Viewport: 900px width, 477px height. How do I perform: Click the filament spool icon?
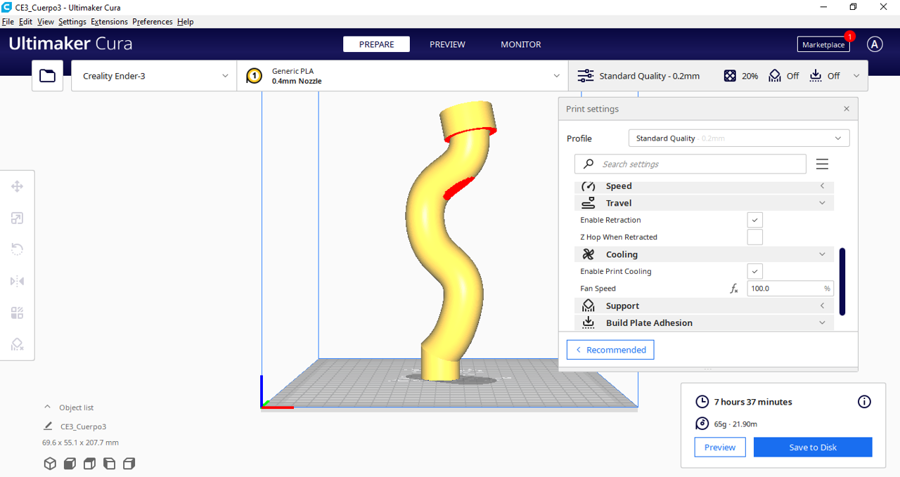pos(702,424)
